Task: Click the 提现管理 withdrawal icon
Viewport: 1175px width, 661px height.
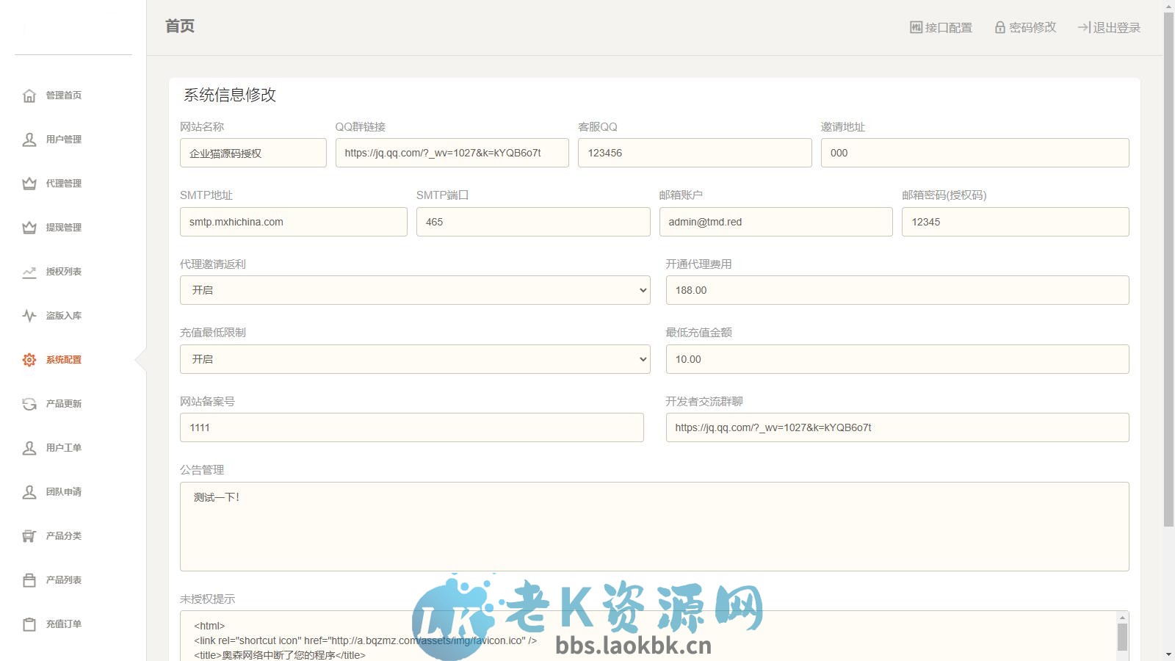Action: [x=29, y=228]
